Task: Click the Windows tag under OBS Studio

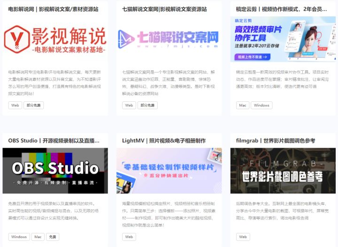Action: (19, 237)
